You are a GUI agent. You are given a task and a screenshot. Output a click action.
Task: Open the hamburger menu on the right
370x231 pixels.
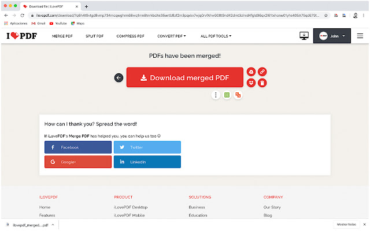pyautogui.click(x=360, y=36)
